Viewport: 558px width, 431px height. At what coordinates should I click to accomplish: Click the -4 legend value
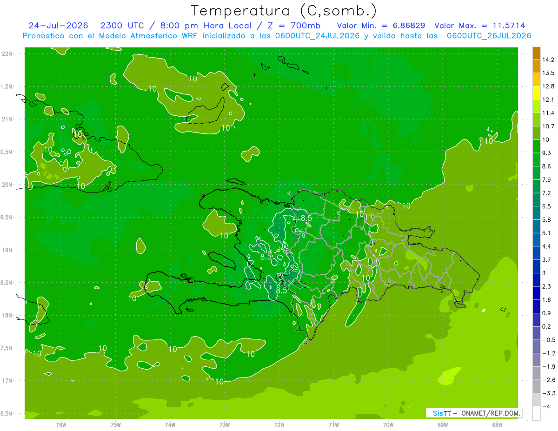(x=546, y=406)
